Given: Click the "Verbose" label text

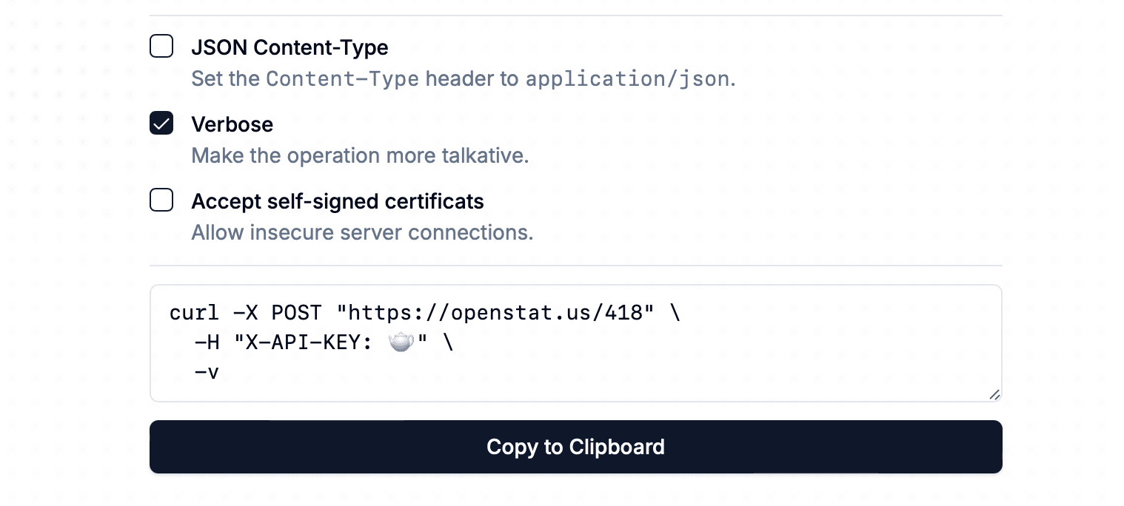Looking at the screenshot, I should tap(232, 124).
